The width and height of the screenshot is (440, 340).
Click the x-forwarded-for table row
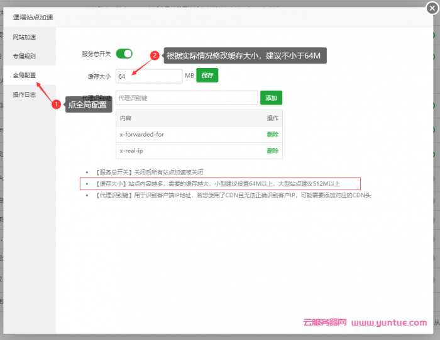[x=189, y=134]
